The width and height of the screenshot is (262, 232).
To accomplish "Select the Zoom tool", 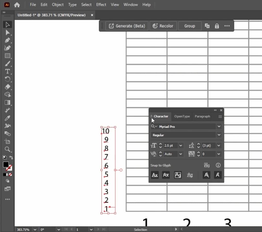I will 7,149.
